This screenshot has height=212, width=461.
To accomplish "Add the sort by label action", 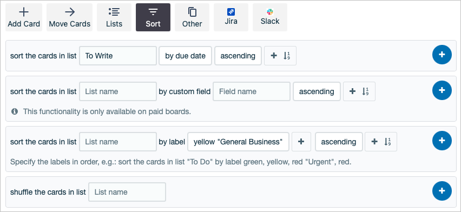I will tap(442, 141).
